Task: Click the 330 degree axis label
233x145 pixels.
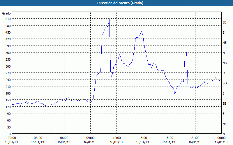Action: coord(8,59)
